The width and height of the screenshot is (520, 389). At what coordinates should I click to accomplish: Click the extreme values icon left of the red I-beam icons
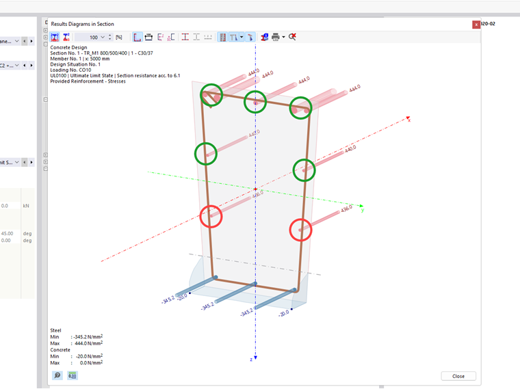pos(171,37)
